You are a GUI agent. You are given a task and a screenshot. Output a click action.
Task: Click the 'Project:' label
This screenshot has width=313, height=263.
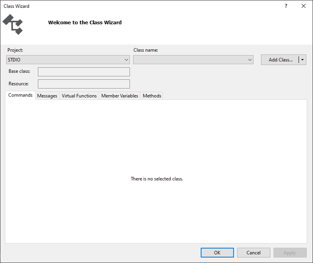[x=15, y=50]
